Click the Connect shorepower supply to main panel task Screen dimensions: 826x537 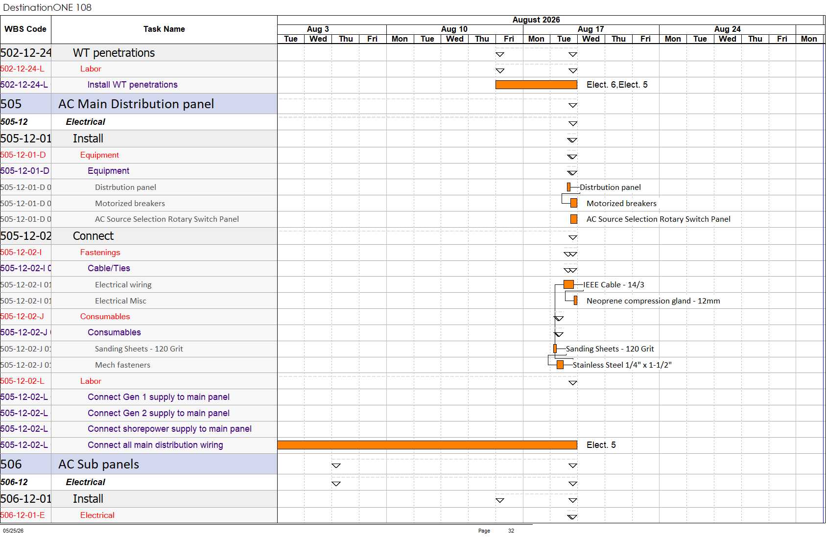tap(169, 429)
